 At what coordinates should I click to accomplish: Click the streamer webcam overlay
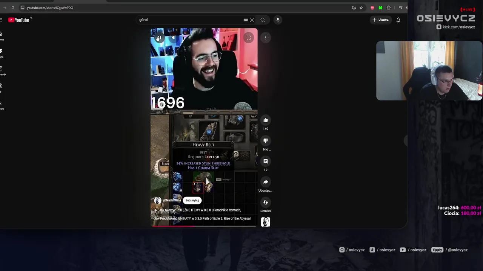[429, 71]
